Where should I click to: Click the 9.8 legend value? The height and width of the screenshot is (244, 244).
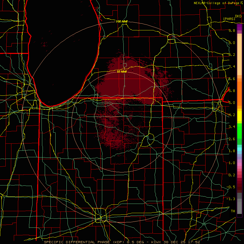pos(232,30)
